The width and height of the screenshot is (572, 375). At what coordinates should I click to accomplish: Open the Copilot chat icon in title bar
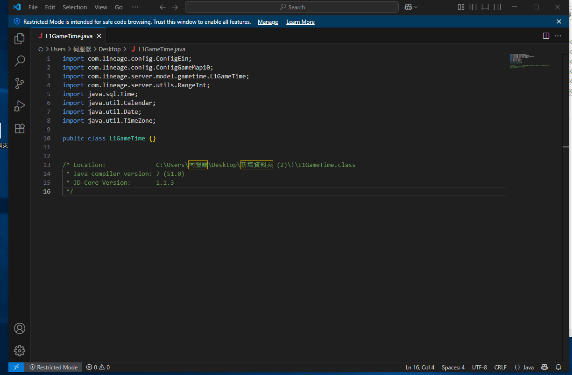coord(408,7)
